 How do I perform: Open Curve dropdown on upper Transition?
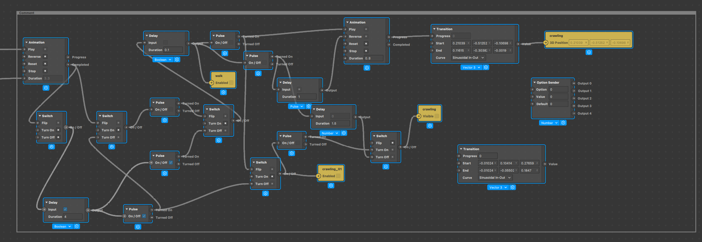pos(468,58)
